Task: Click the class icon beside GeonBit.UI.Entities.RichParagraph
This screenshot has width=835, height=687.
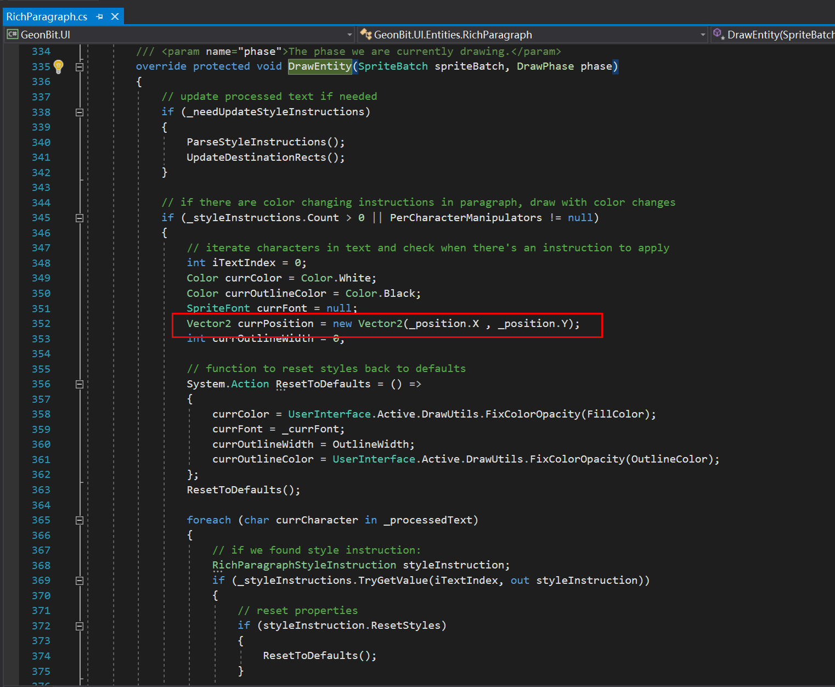Action: [366, 34]
